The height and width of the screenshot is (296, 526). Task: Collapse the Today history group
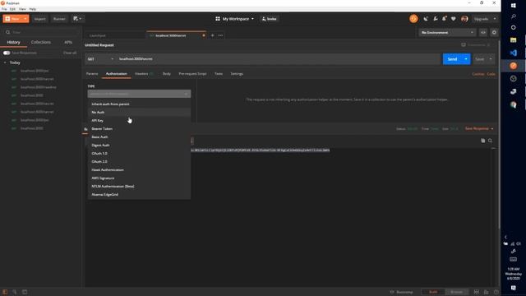(x=5, y=62)
